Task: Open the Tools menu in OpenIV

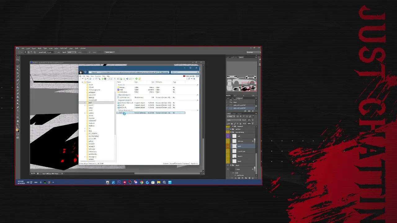Action: [104, 76]
